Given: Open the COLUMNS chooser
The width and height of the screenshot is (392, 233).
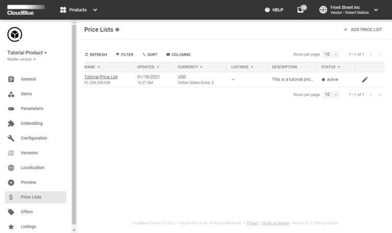Looking at the screenshot, I should point(178,55).
